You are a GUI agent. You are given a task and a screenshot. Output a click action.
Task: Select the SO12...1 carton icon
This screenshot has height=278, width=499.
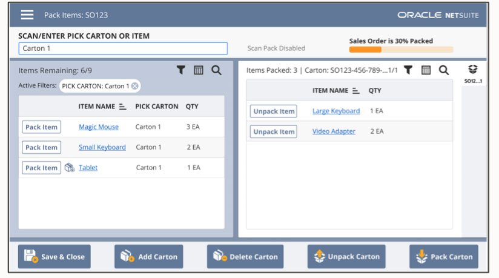point(473,73)
